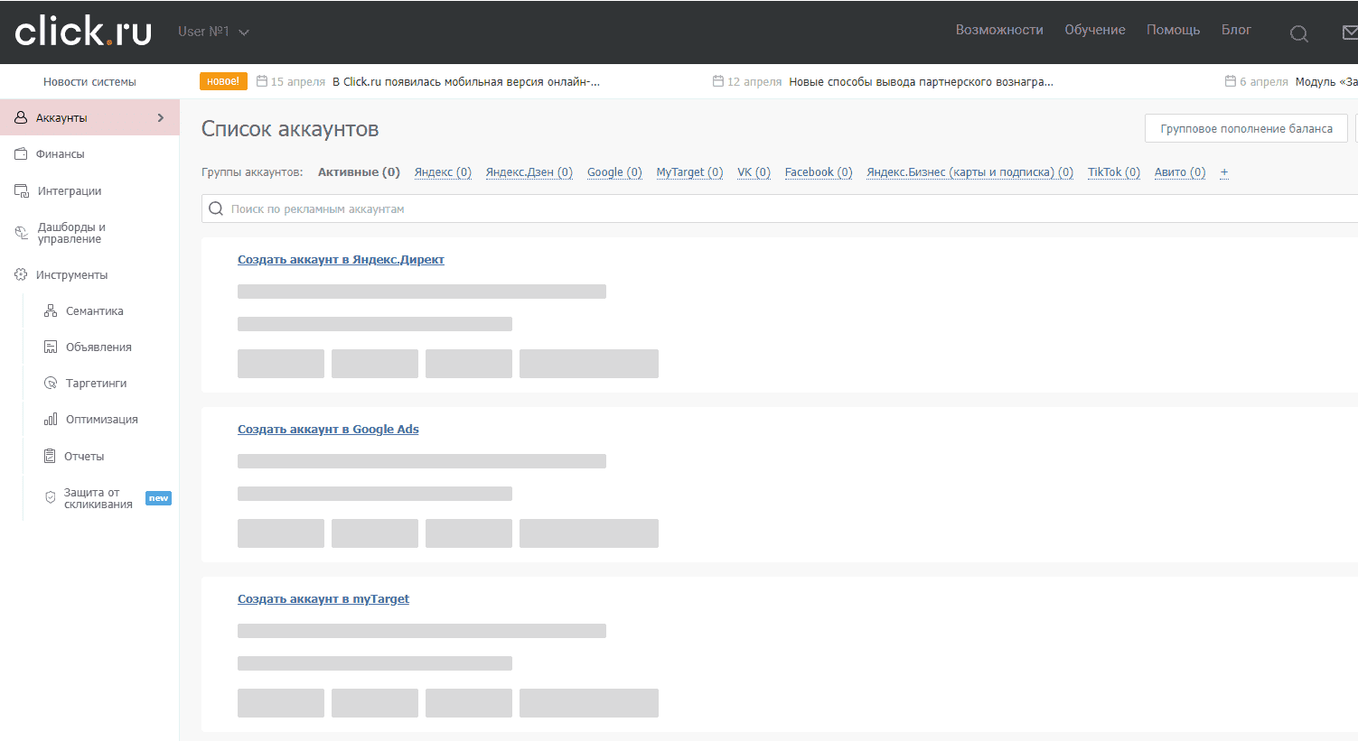The height and width of the screenshot is (741, 1358).
Task: Open Семантика tool in sidebar
Action: pos(95,310)
